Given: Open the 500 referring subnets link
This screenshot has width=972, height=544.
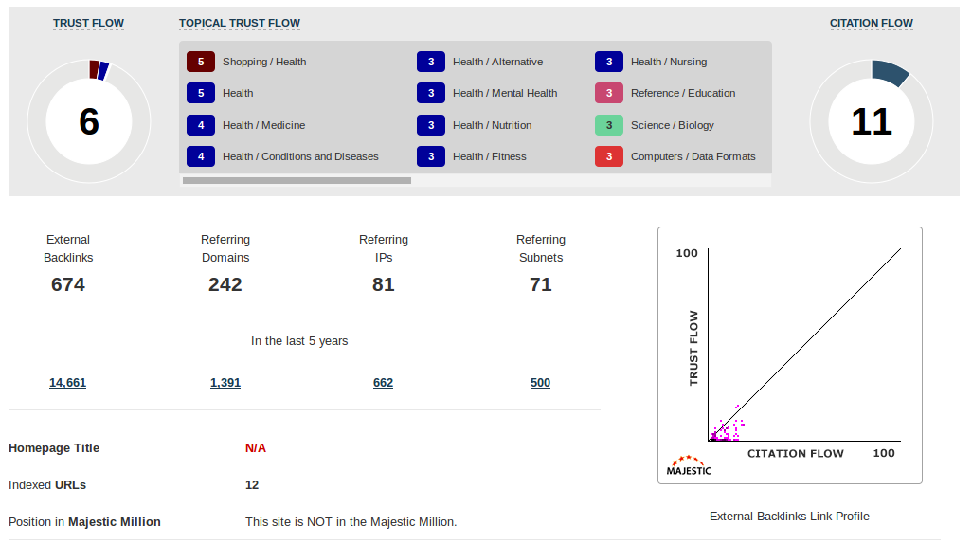Looking at the screenshot, I should click(540, 383).
